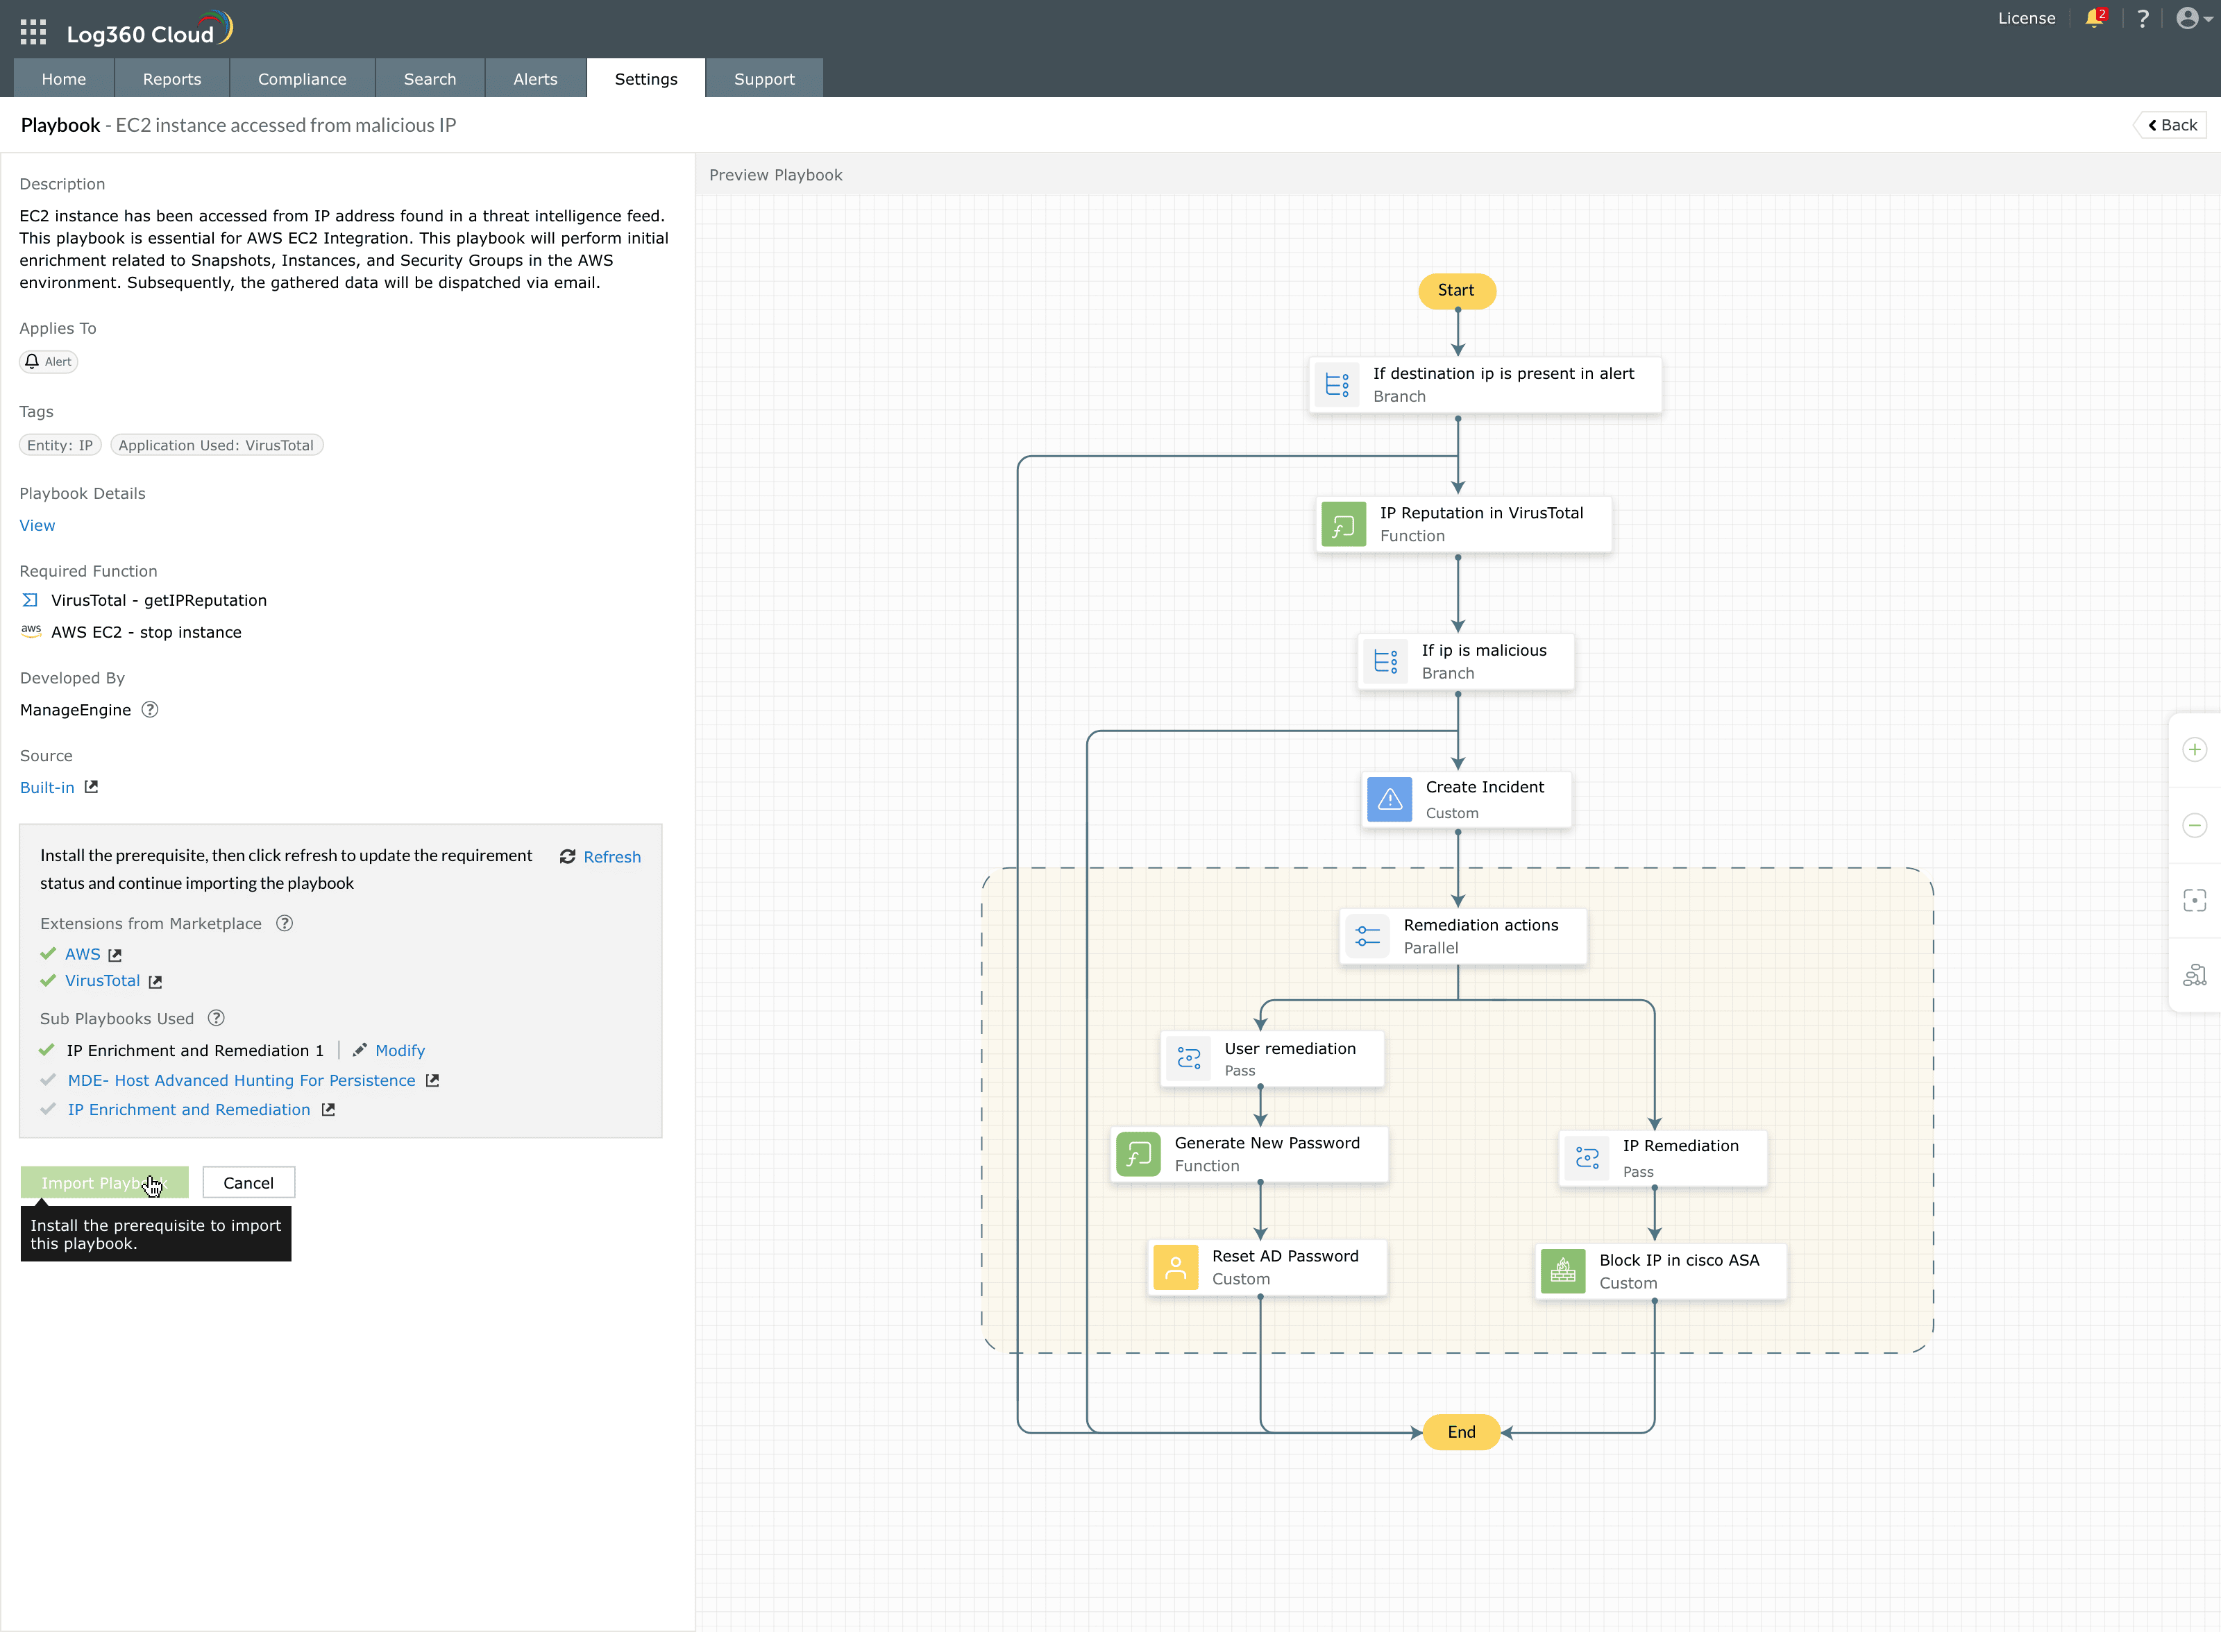Click the Refresh link
This screenshot has height=1632, width=2221.
(611, 856)
